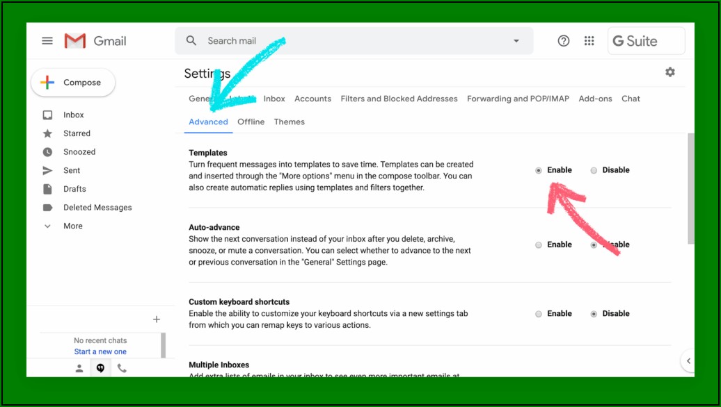Select Disable radio for Auto-advance
The height and width of the screenshot is (407, 721).
coord(594,245)
